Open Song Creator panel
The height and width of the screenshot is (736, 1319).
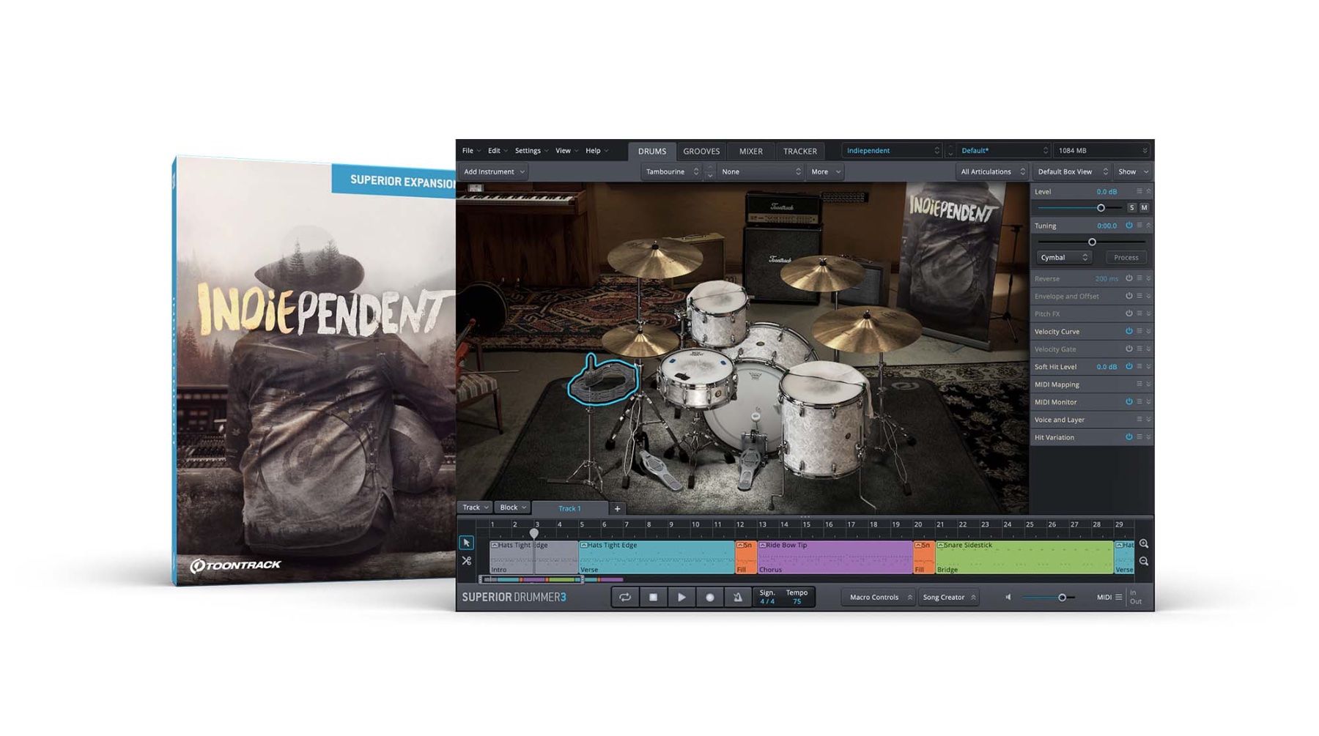click(949, 597)
